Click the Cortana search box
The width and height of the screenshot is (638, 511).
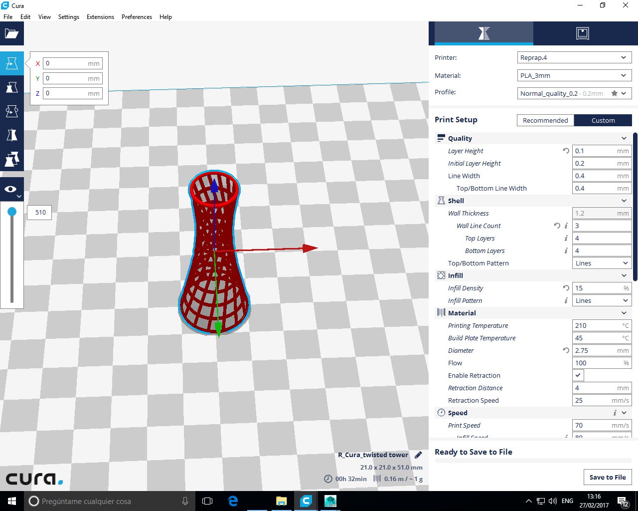click(110, 501)
